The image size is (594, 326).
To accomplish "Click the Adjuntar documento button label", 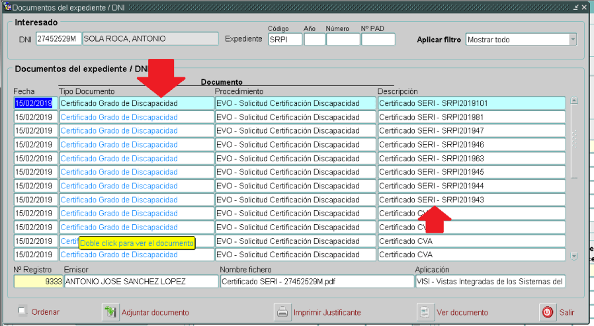I will [x=155, y=312].
